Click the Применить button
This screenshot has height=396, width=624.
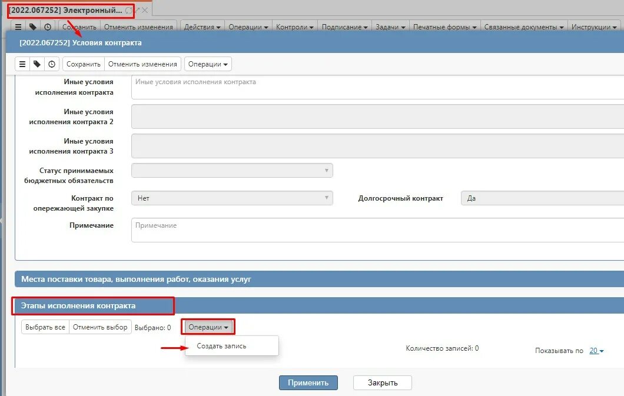click(x=308, y=383)
